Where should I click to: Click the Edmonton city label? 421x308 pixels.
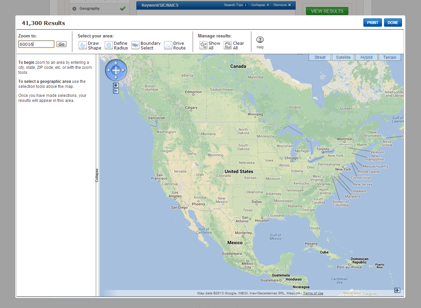tap(193, 92)
